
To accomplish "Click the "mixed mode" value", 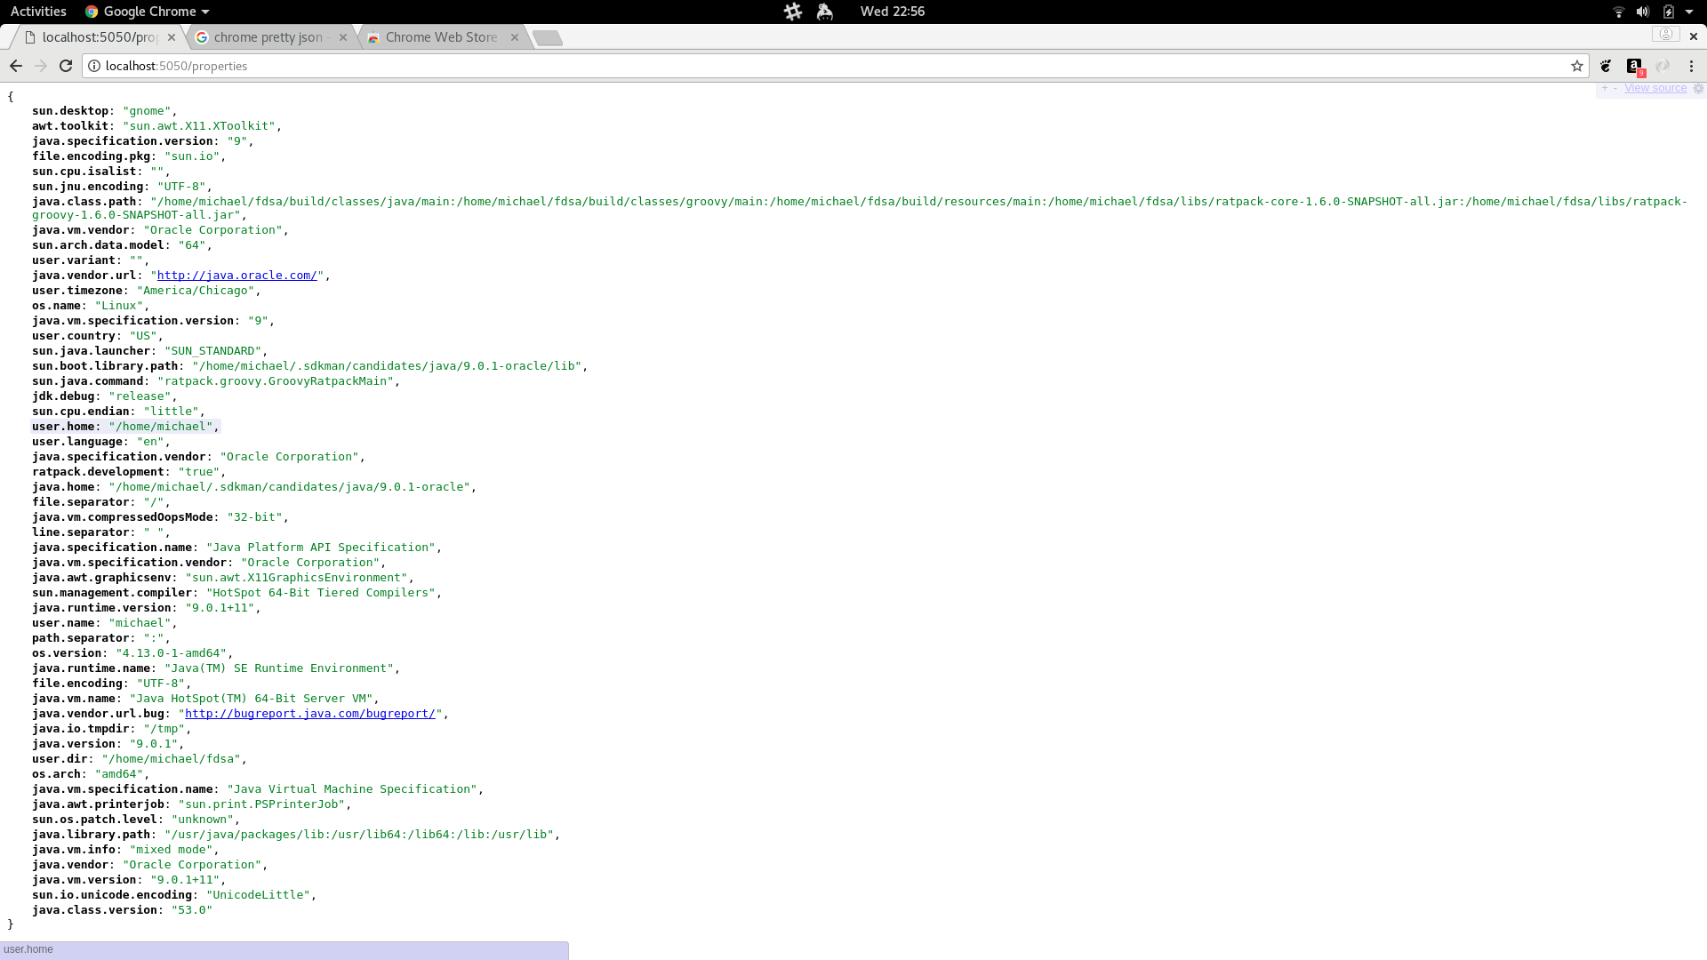I will point(172,850).
